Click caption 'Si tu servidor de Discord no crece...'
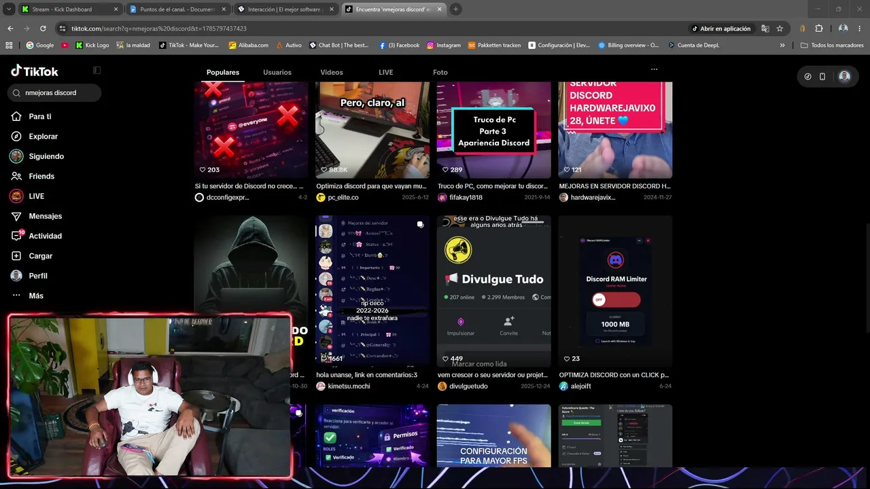The width and height of the screenshot is (870, 489). (249, 186)
